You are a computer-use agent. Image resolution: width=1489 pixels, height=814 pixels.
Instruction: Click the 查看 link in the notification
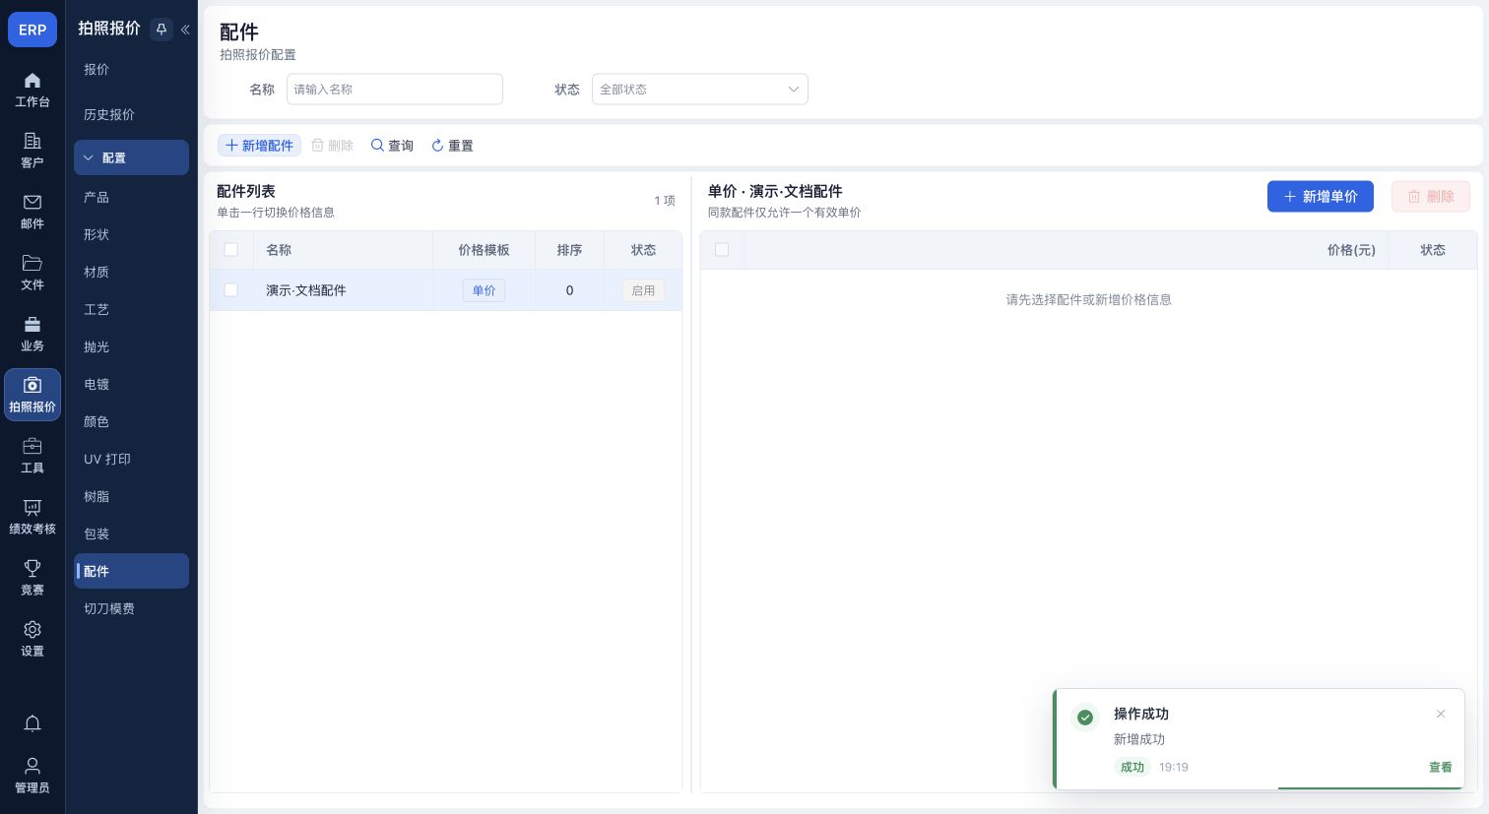[x=1440, y=767]
